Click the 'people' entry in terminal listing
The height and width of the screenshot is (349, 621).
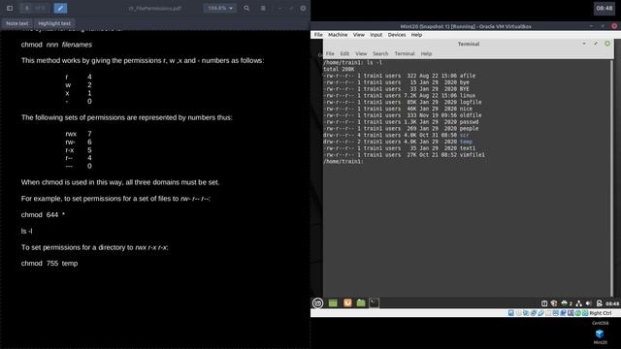click(469, 129)
